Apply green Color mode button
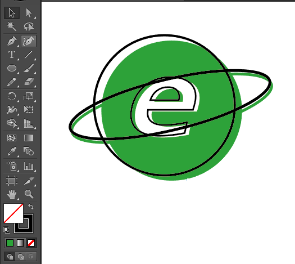 (10, 243)
